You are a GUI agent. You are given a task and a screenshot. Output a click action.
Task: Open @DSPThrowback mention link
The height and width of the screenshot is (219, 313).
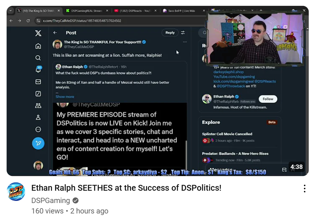231,86
